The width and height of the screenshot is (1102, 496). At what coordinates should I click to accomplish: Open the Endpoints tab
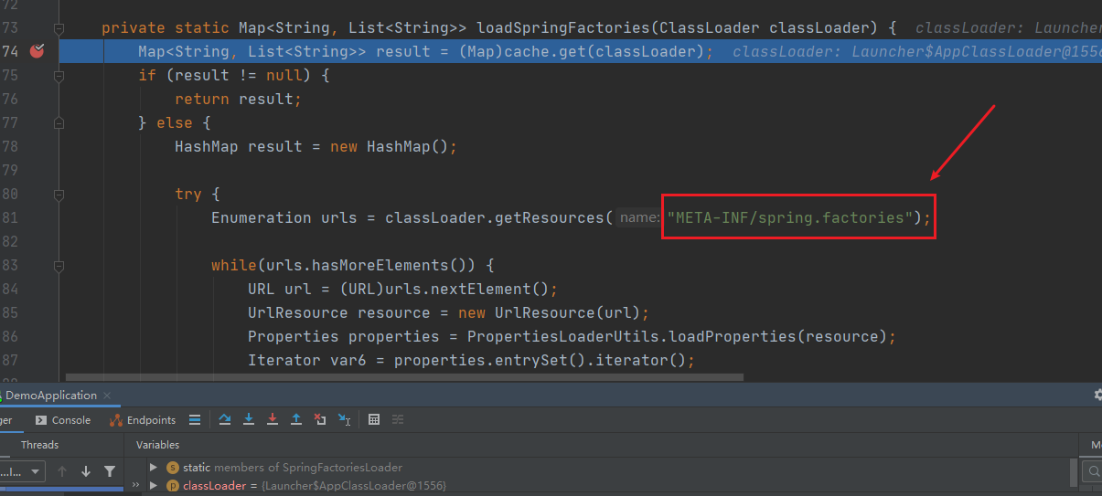click(x=143, y=420)
